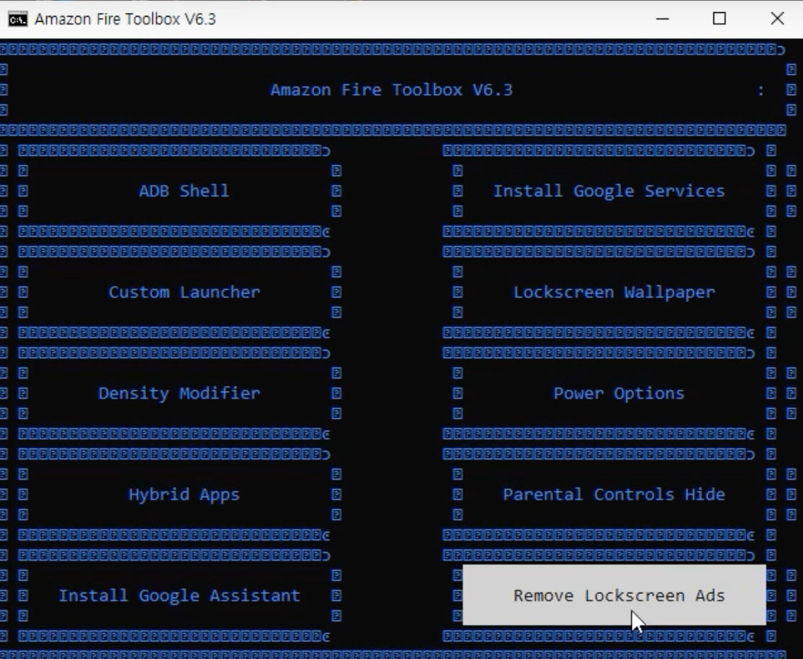Click the colon symbol in header's right corner

[x=761, y=91]
